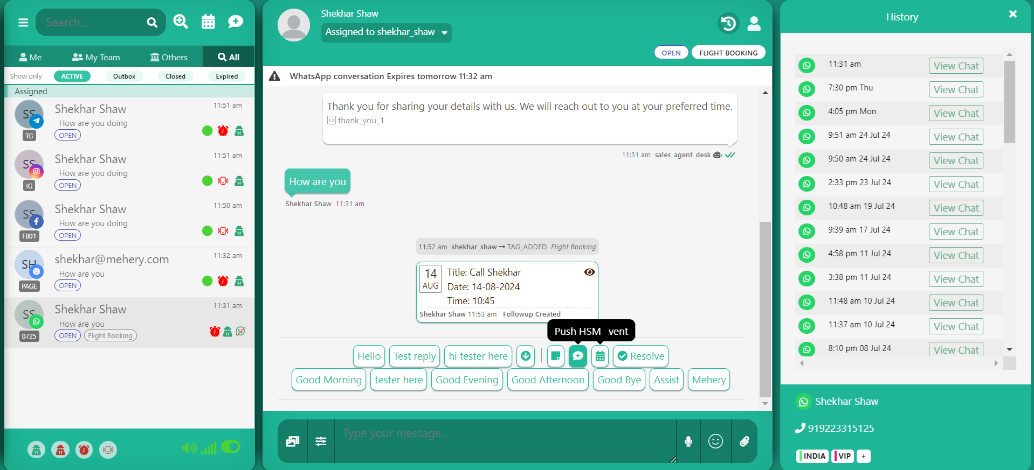
Task: View Chat for 11:37 am 10 Jul 24
Action: pos(956,326)
